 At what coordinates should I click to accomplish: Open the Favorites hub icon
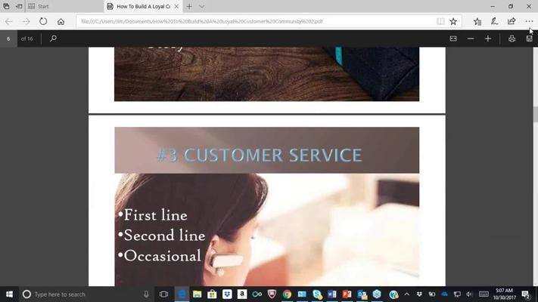[x=477, y=21]
